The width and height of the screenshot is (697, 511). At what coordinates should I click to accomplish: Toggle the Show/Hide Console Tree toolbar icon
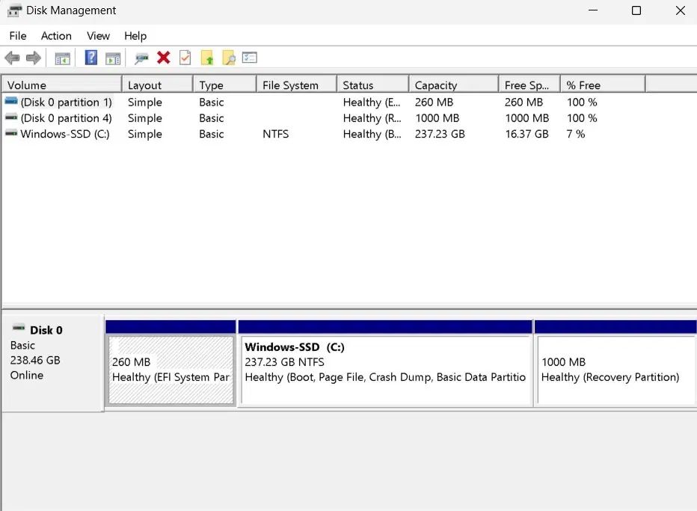click(x=62, y=58)
